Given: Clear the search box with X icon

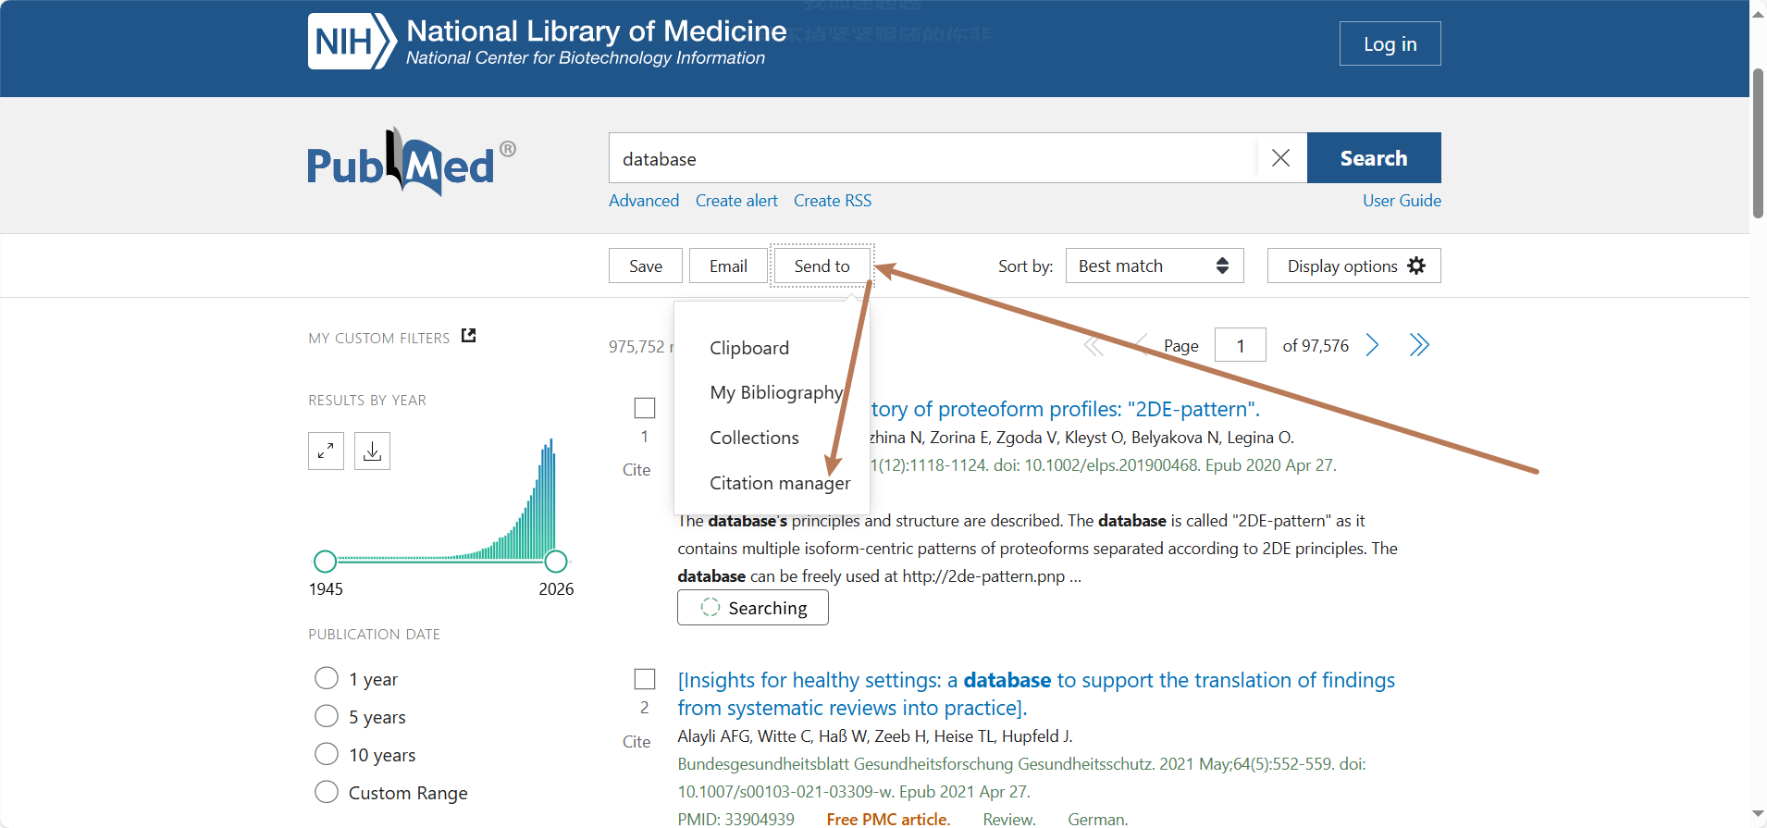Looking at the screenshot, I should pyautogui.click(x=1280, y=158).
